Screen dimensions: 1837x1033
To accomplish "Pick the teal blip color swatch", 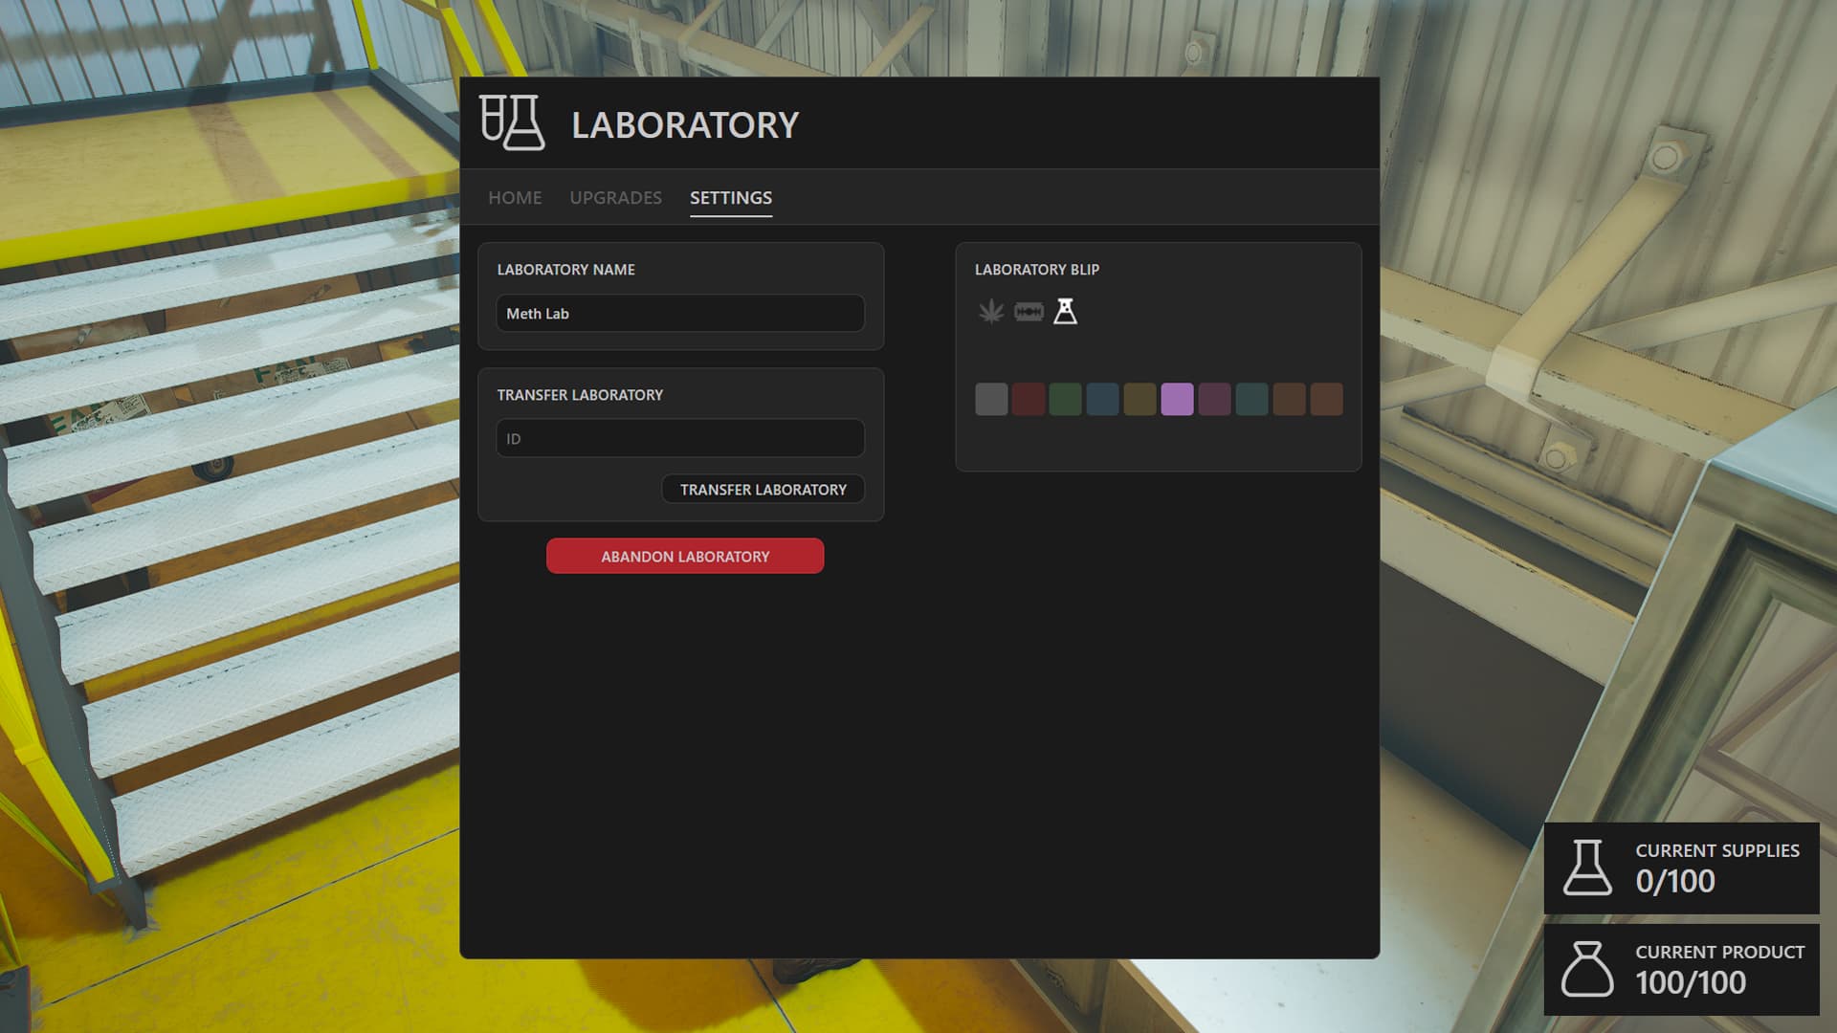I will click(1251, 399).
